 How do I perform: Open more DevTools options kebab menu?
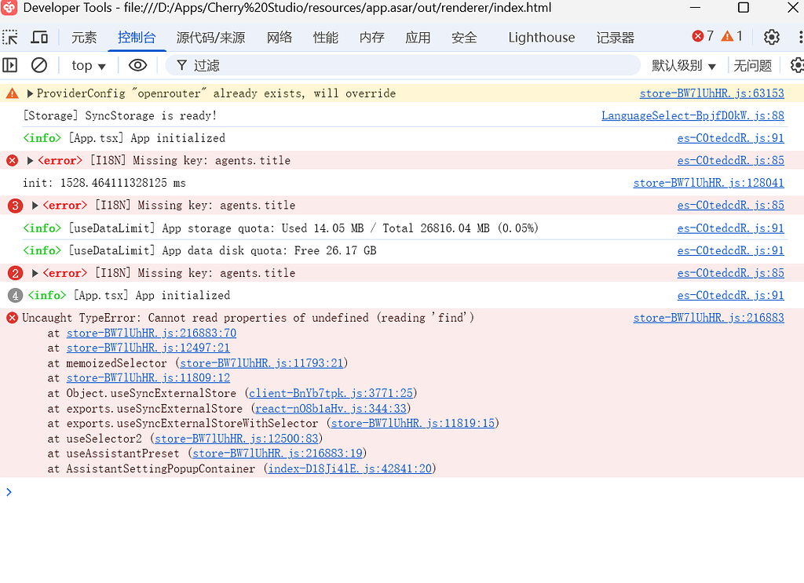[x=800, y=37]
